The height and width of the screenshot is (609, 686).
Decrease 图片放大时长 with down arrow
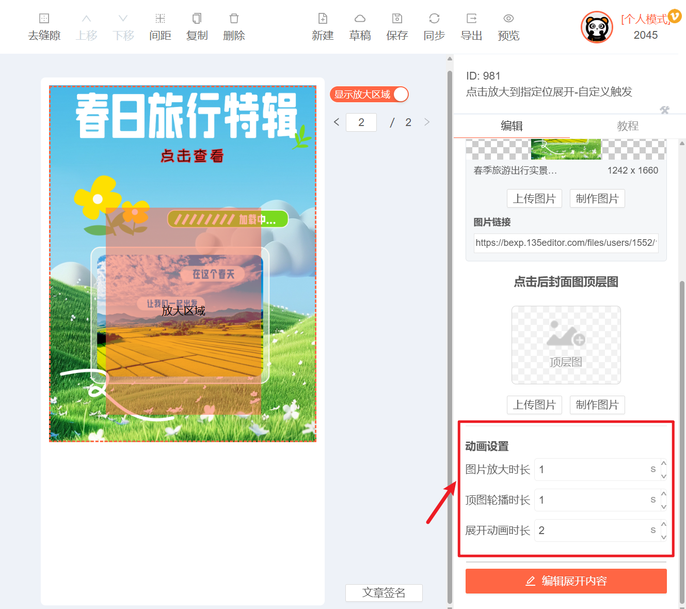[x=664, y=476]
